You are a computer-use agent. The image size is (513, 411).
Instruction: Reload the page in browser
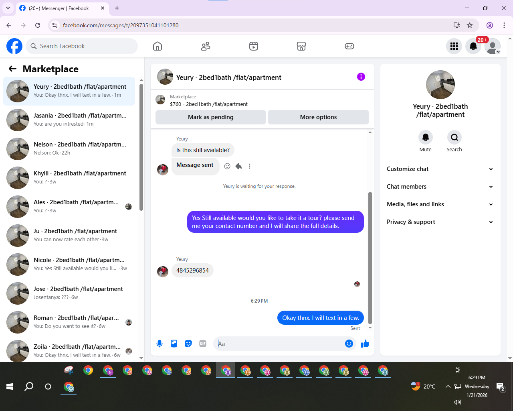pyautogui.click(x=38, y=25)
